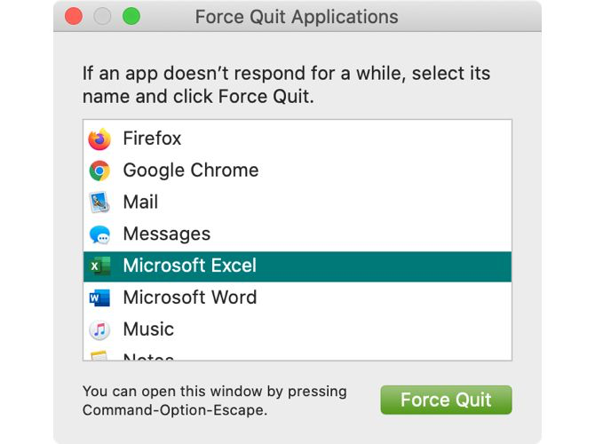595x444 pixels.
Task: Click the green zoom window button
Action: point(131,17)
